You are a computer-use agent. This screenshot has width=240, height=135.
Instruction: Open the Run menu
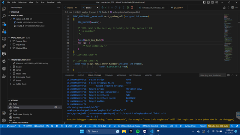point(42,3)
